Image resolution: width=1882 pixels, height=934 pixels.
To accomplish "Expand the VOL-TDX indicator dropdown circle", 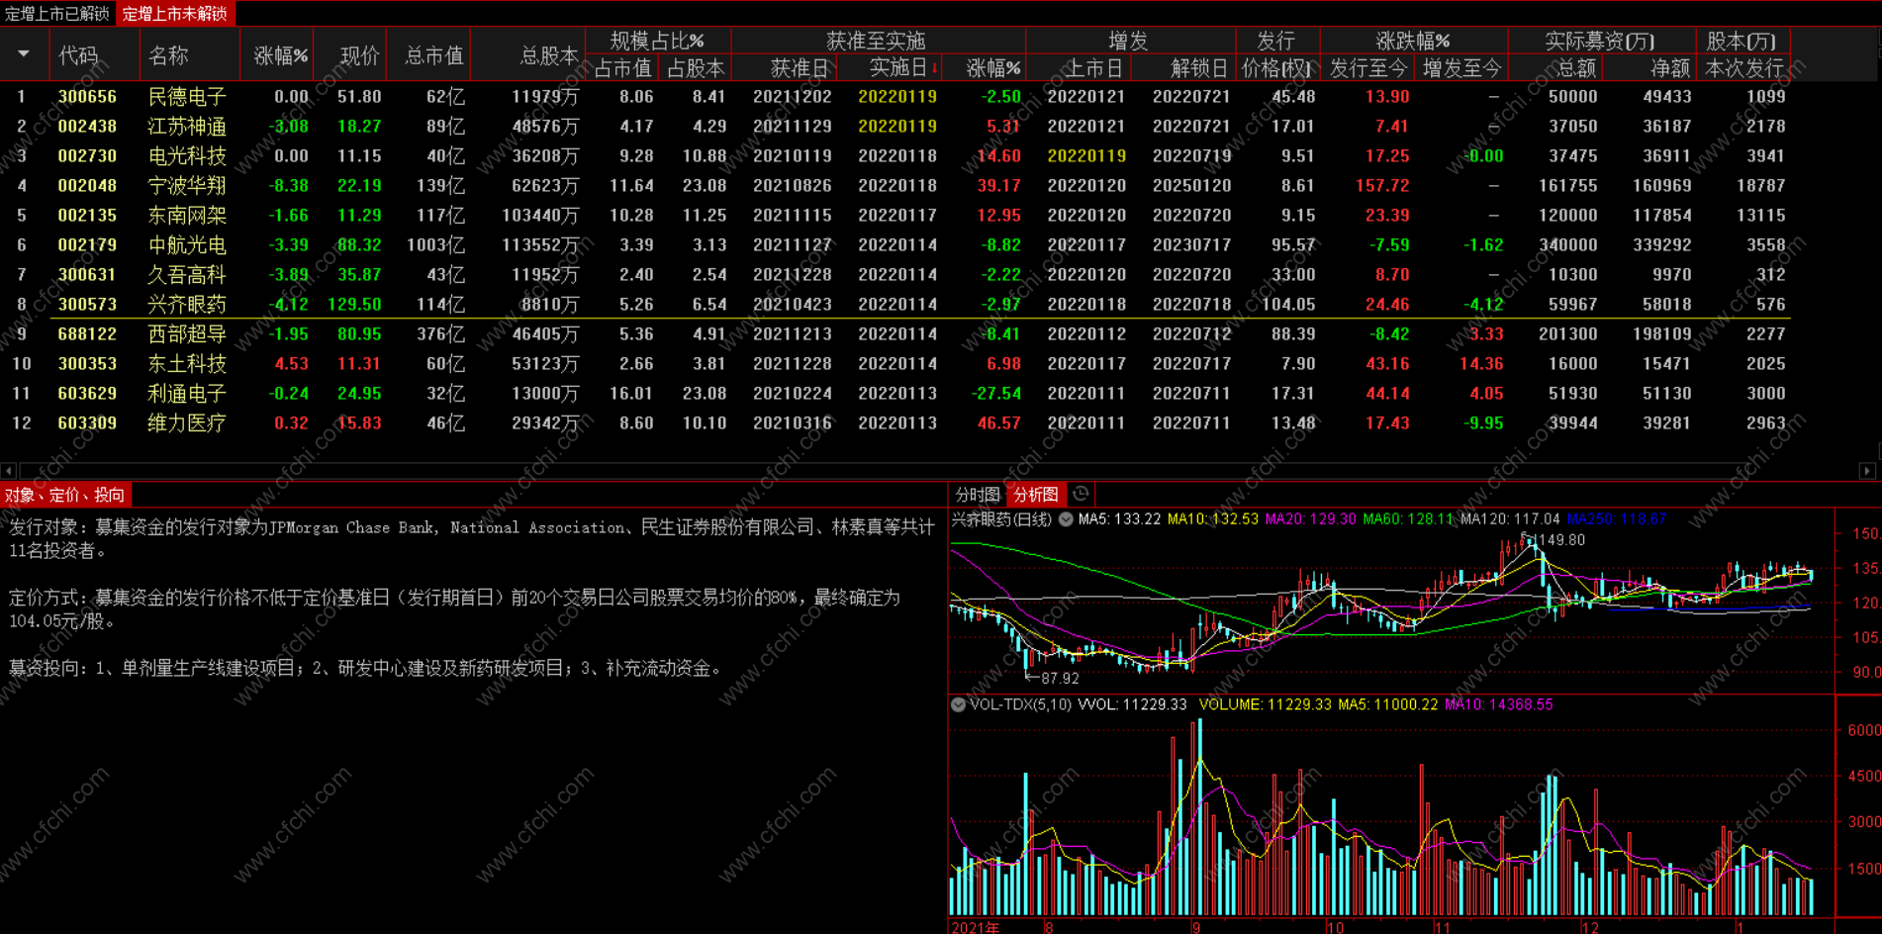I will pyautogui.click(x=958, y=704).
